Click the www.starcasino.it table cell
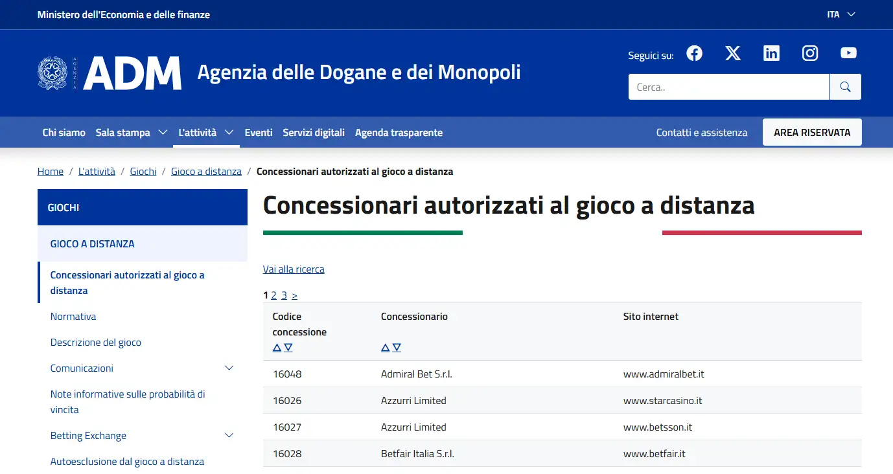This screenshot has width=893, height=474. (663, 401)
